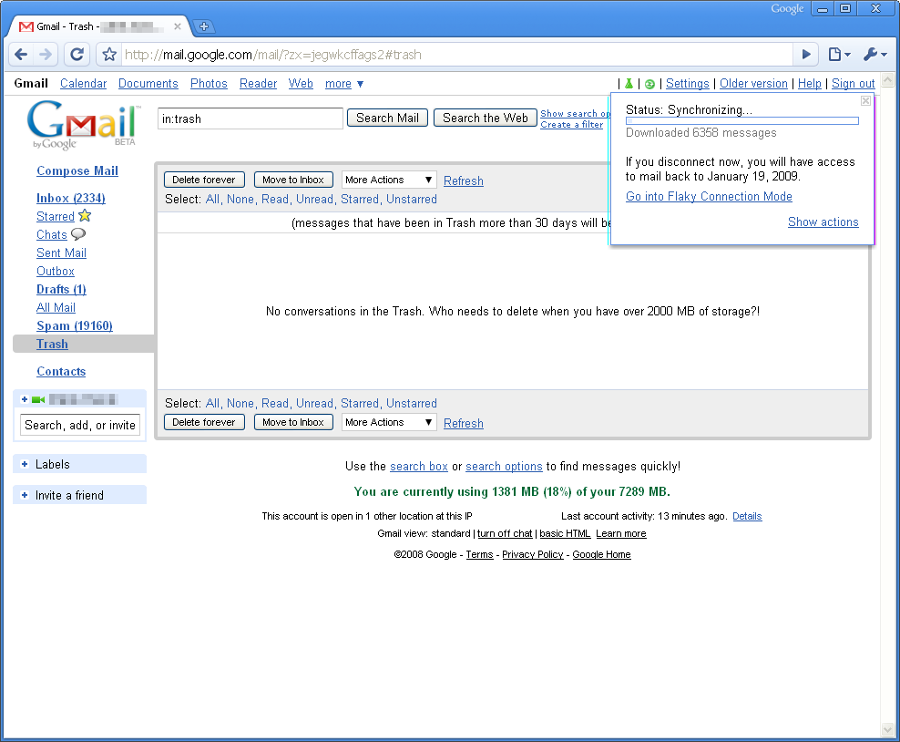Image resolution: width=900 pixels, height=742 pixels.
Task: Click Compose Mail
Action: [77, 170]
